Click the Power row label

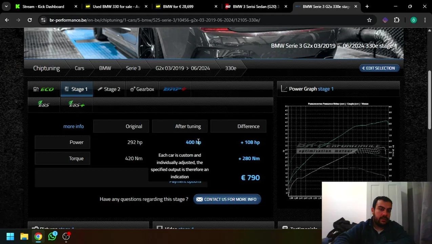click(62, 142)
